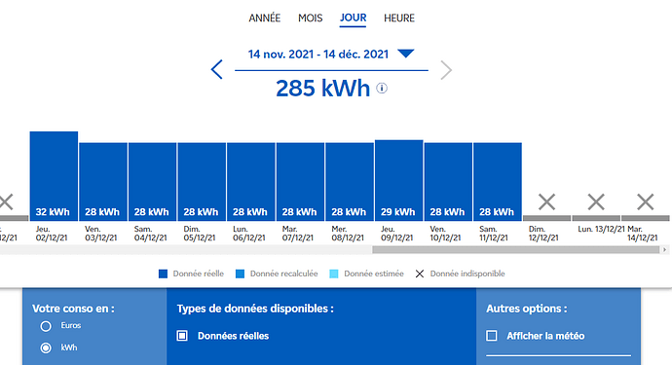672x365 pixels.
Task: Click the Sam. 04/12/21 axis label
Action: click(x=150, y=234)
